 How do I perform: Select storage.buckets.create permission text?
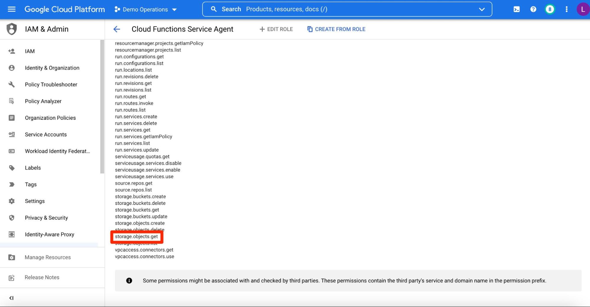tap(140, 197)
